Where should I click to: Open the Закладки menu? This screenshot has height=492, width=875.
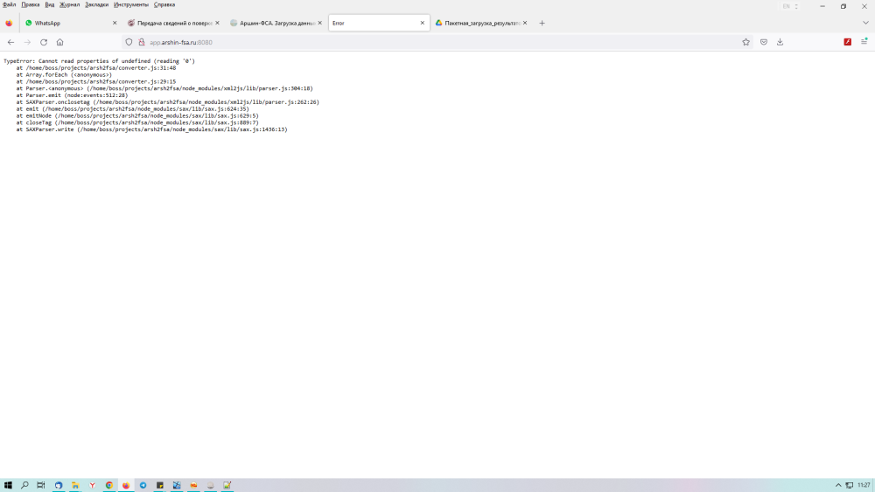[96, 4]
